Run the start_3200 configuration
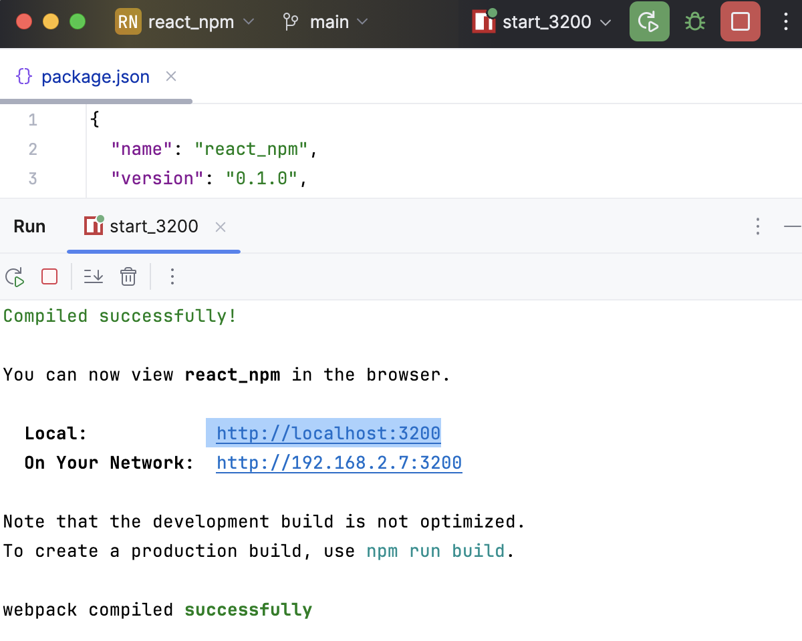This screenshot has height=641, width=802. coord(649,21)
